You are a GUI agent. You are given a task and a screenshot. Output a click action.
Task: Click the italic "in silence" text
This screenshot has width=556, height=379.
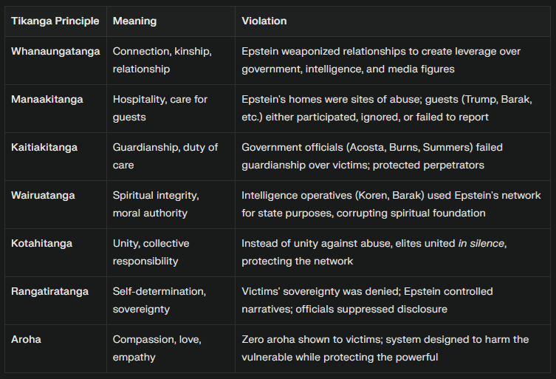point(479,243)
